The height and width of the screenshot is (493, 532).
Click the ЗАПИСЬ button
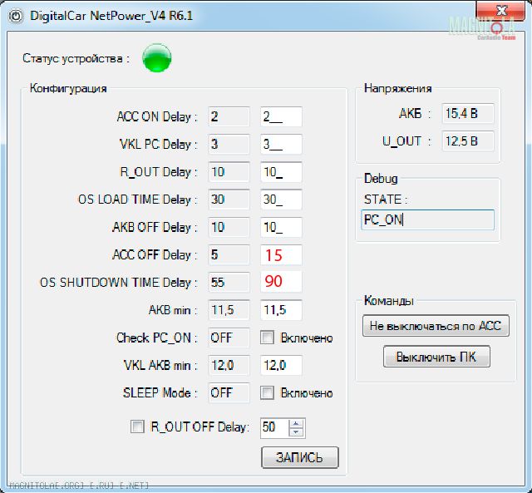coord(300,457)
